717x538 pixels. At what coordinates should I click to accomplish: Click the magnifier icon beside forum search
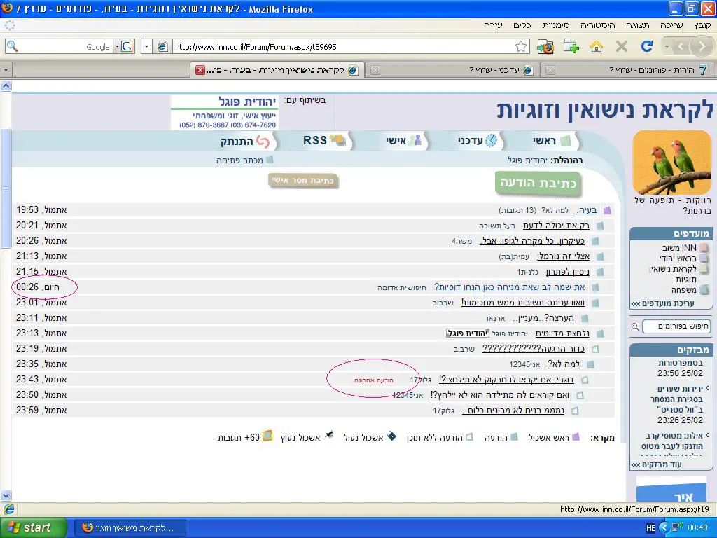635,326
